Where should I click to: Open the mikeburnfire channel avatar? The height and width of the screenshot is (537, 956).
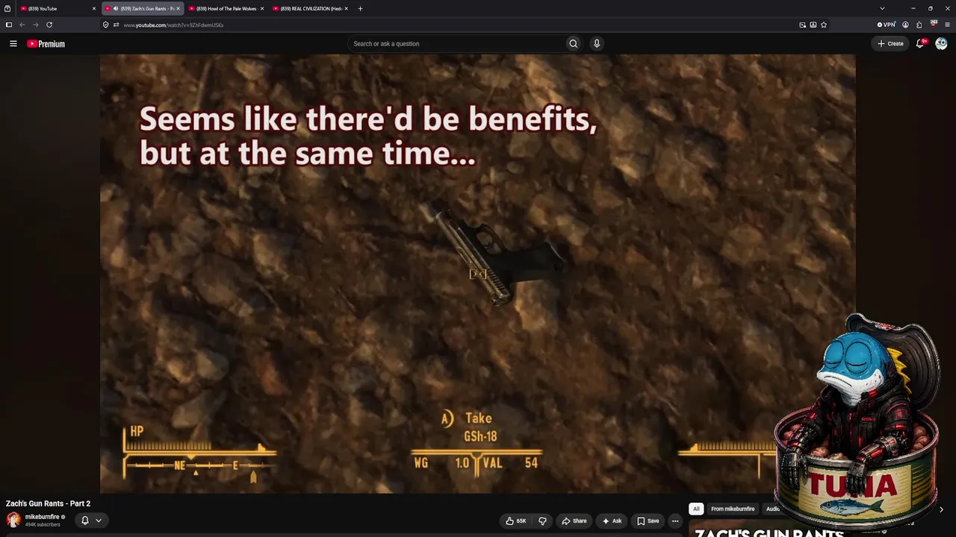(13, 520)
